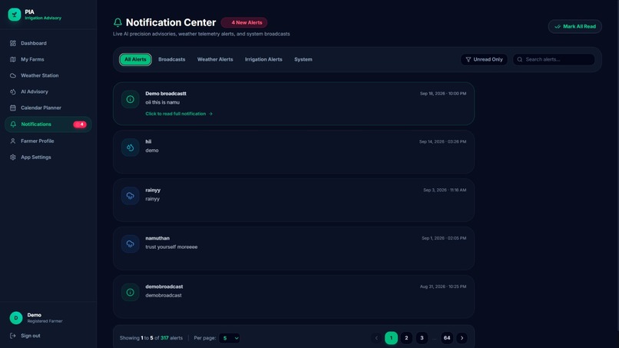
Task: Click the AI Advisory icon
Action: [x=13, y=91]
